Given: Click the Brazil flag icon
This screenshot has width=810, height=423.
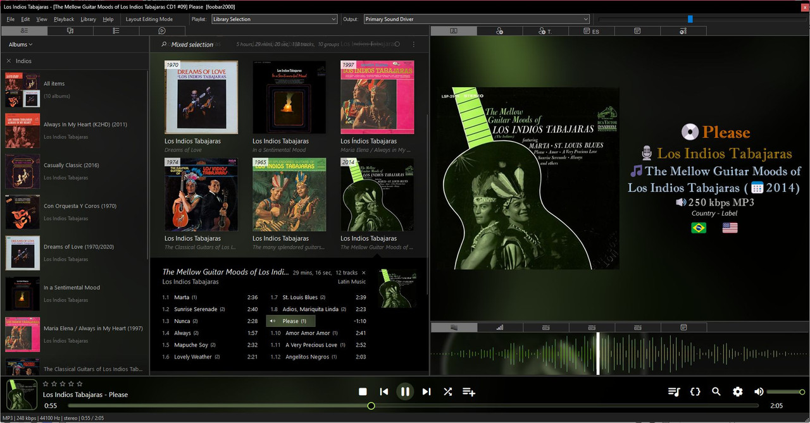Looking at the screenshot, I should point(699,228).
